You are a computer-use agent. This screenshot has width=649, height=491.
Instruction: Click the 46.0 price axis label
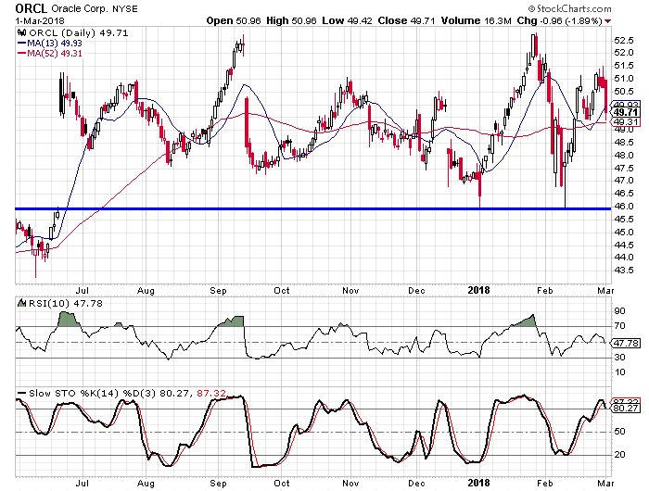click(x=624, y=207)
